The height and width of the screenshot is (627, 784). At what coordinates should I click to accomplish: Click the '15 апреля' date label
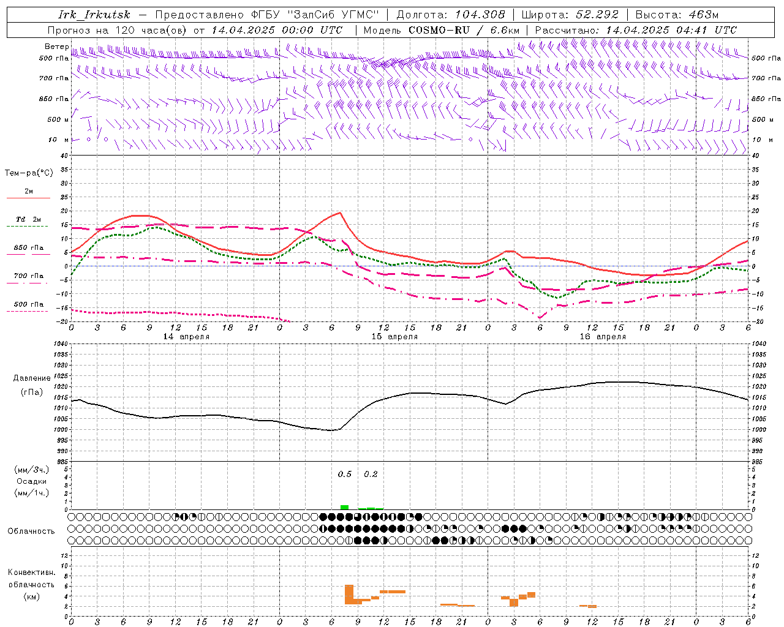pos(394,337)
